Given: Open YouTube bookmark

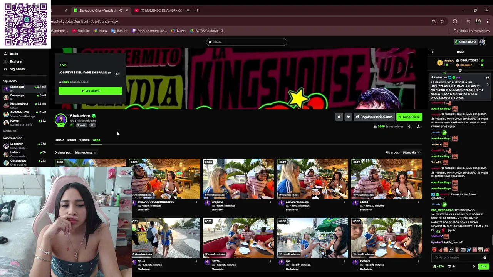Looking at the screenshot, I should 81,31.
